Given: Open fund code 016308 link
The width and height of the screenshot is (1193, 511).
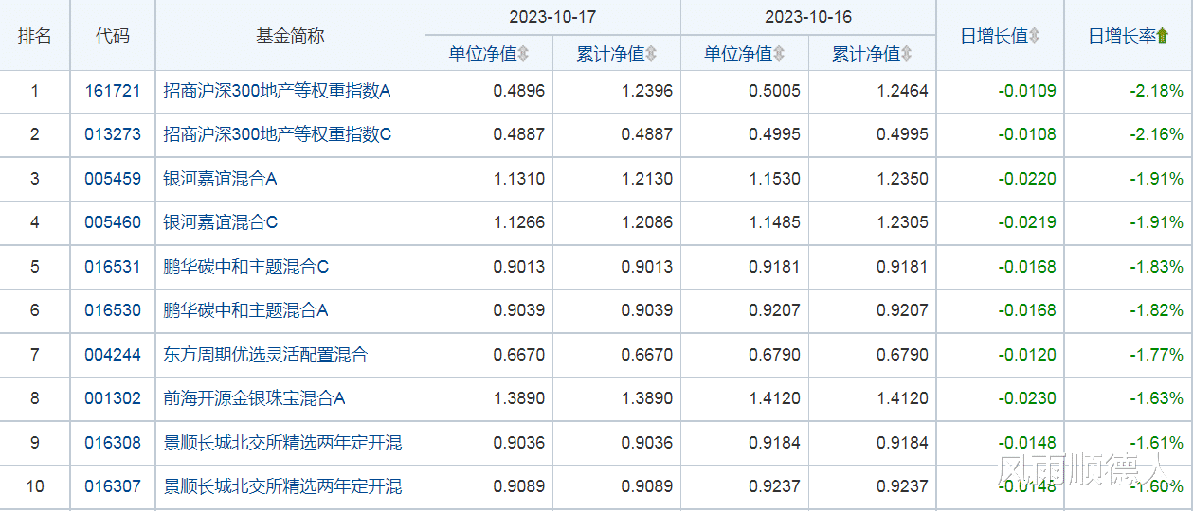Looking at the screenshot, I should [x=112, y=443].
